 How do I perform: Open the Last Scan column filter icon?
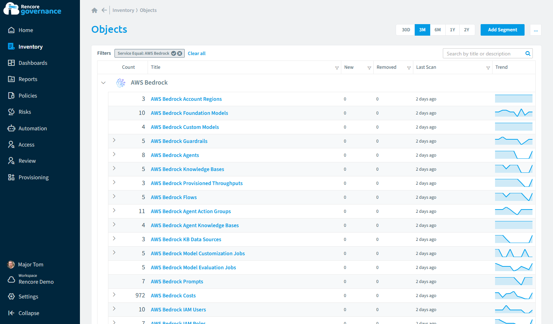pos(488,68)
